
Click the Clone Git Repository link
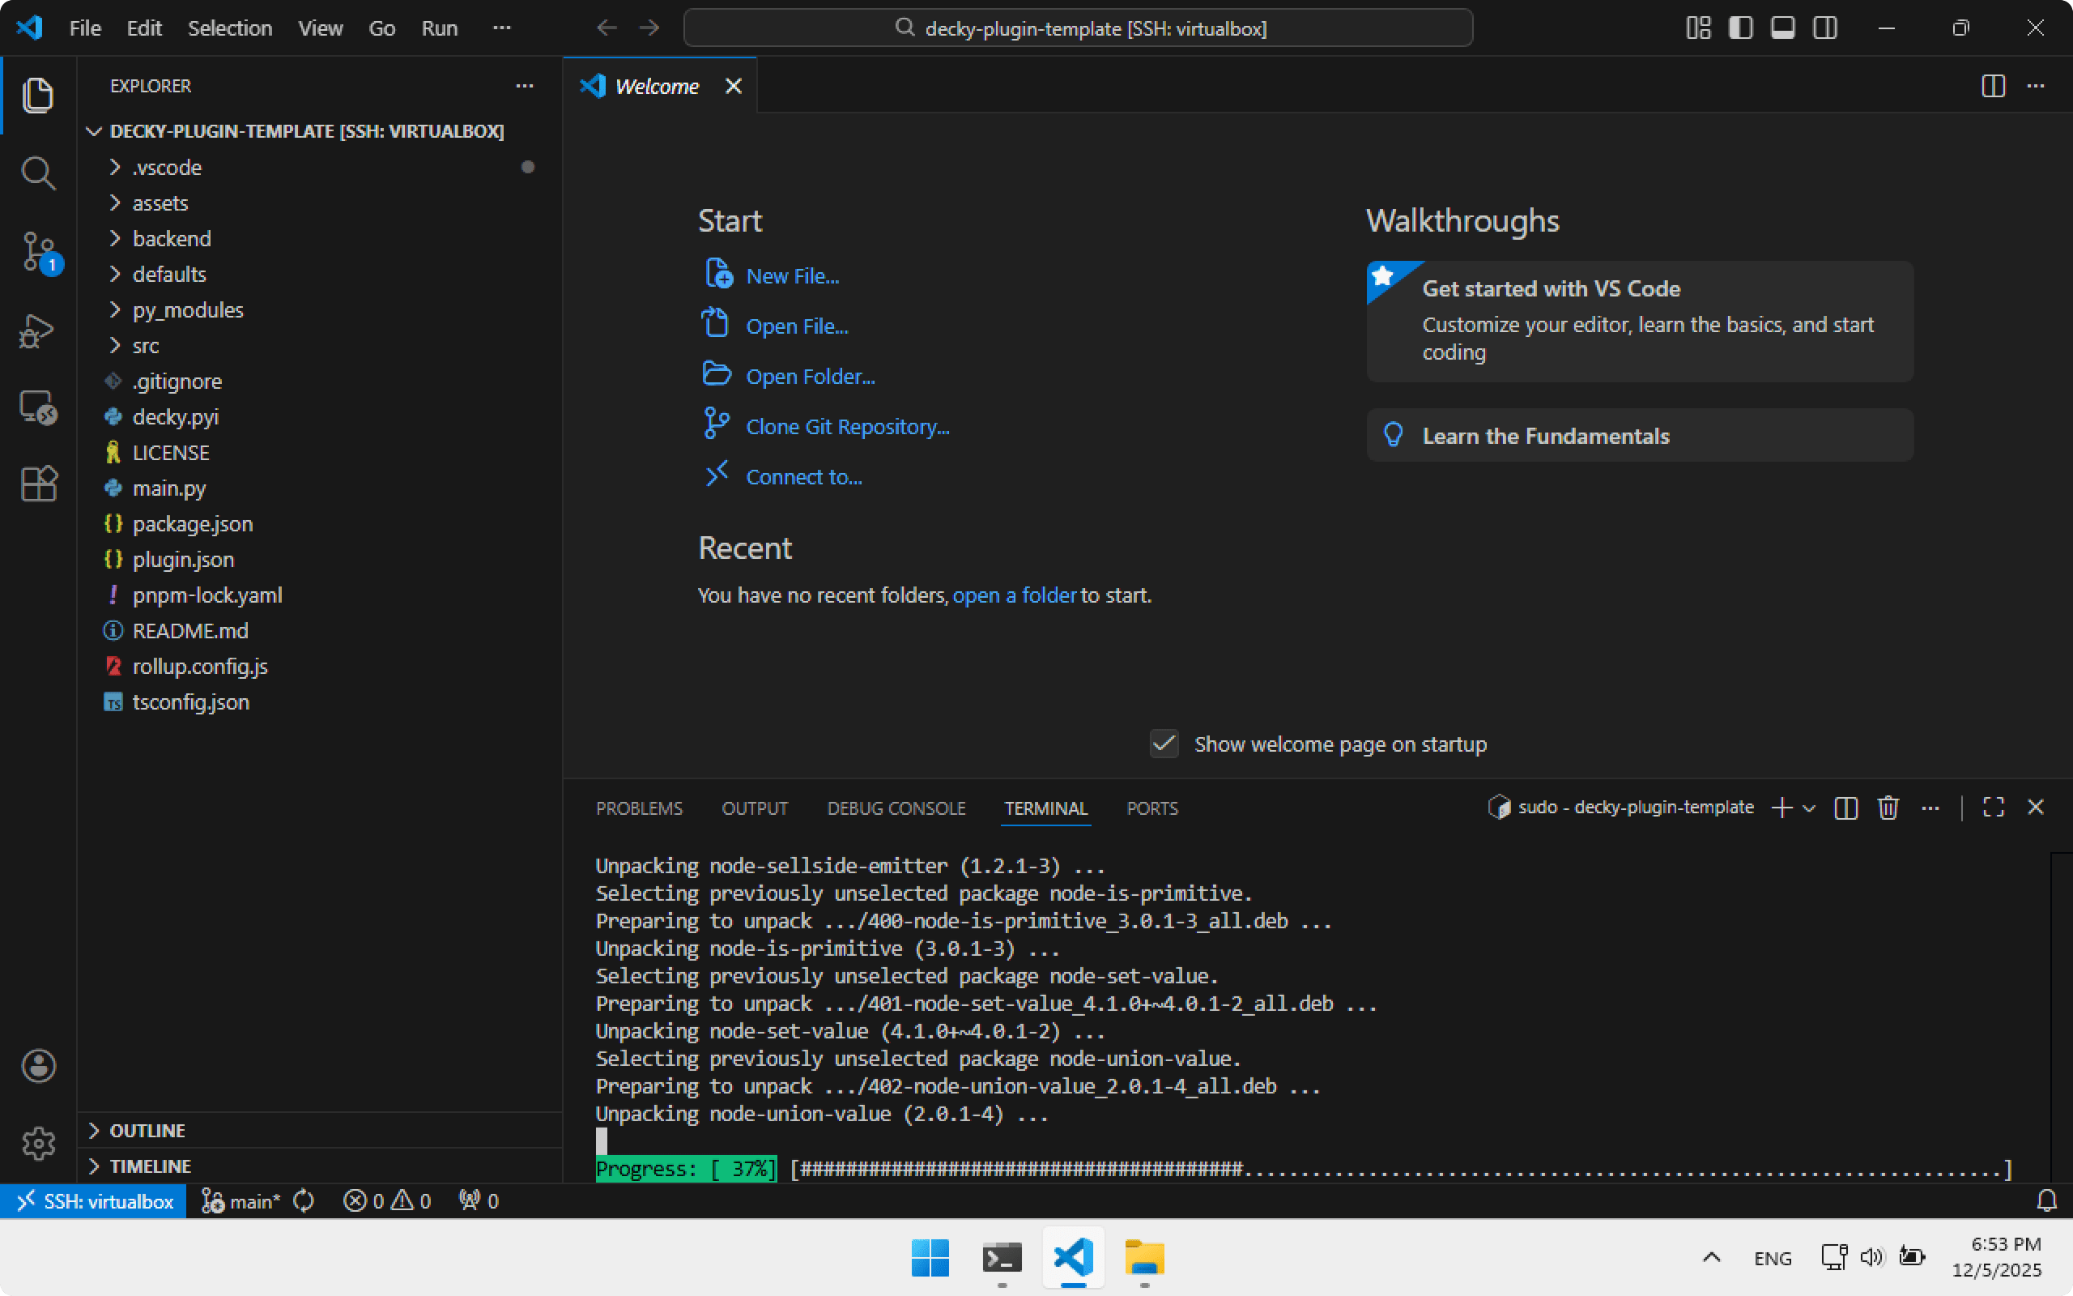point(847,427)
